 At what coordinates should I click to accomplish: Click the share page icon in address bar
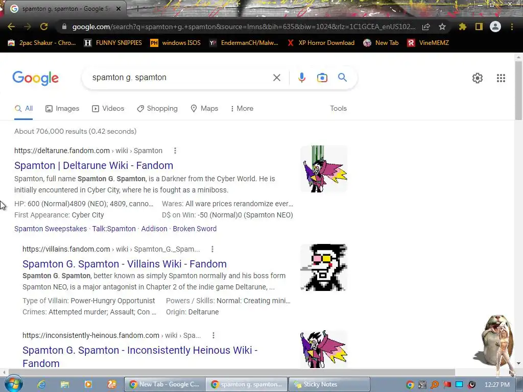[x=426, y=27]
